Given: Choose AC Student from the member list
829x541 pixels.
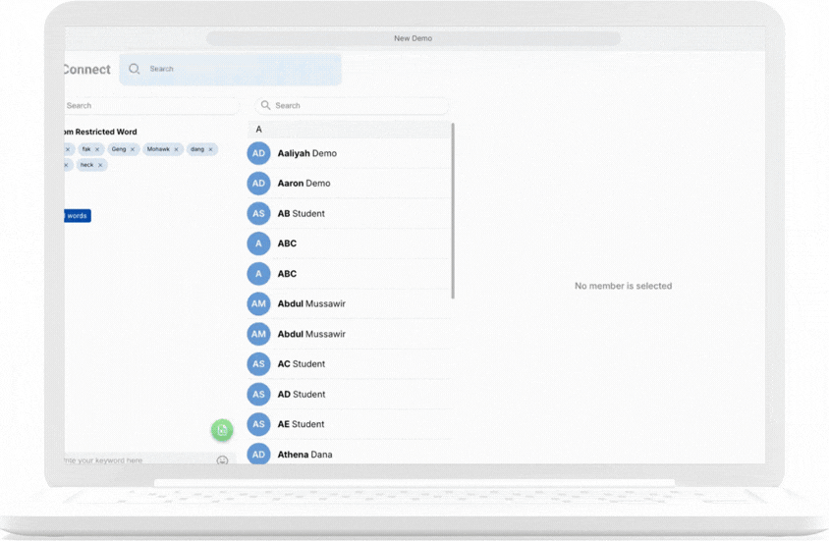Looking at the screenshot, I should tap(301, 364).
